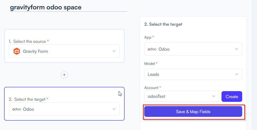Click the plus icon between the steps
The width and height of the screenshot is (257, 130).
64,75
